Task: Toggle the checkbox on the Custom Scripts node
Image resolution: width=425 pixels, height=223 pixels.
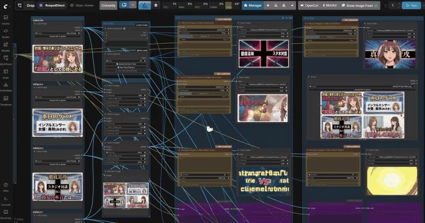Action: coord(125,28)
